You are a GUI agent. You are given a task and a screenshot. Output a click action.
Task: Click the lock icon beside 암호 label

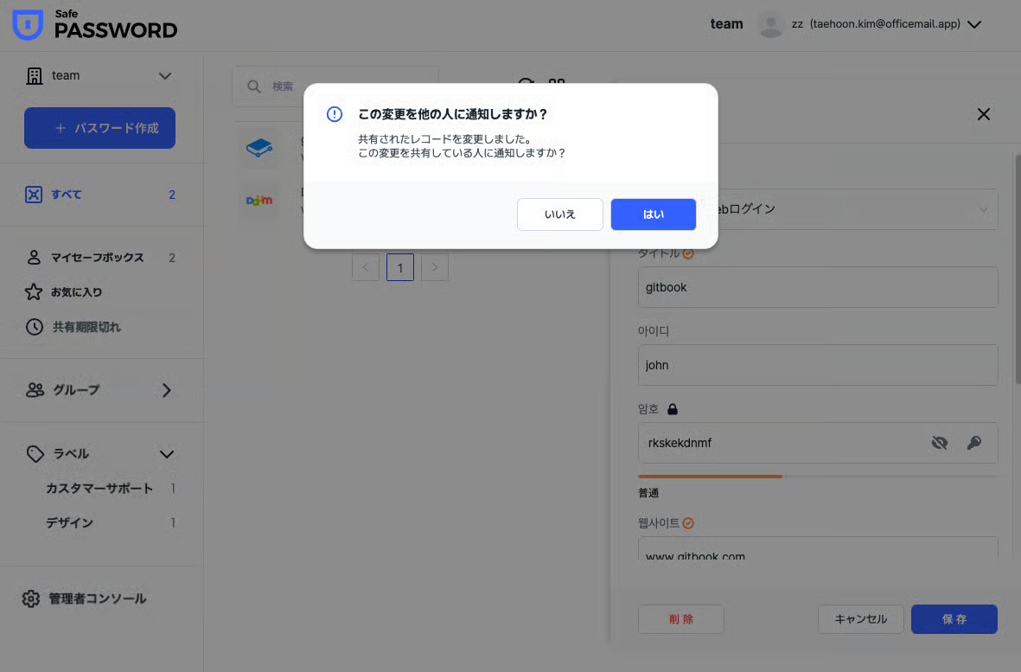tap(673, 409)
